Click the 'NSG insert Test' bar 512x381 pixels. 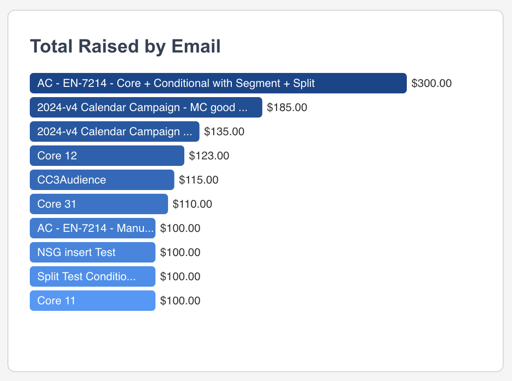click(x=92, y=252)
